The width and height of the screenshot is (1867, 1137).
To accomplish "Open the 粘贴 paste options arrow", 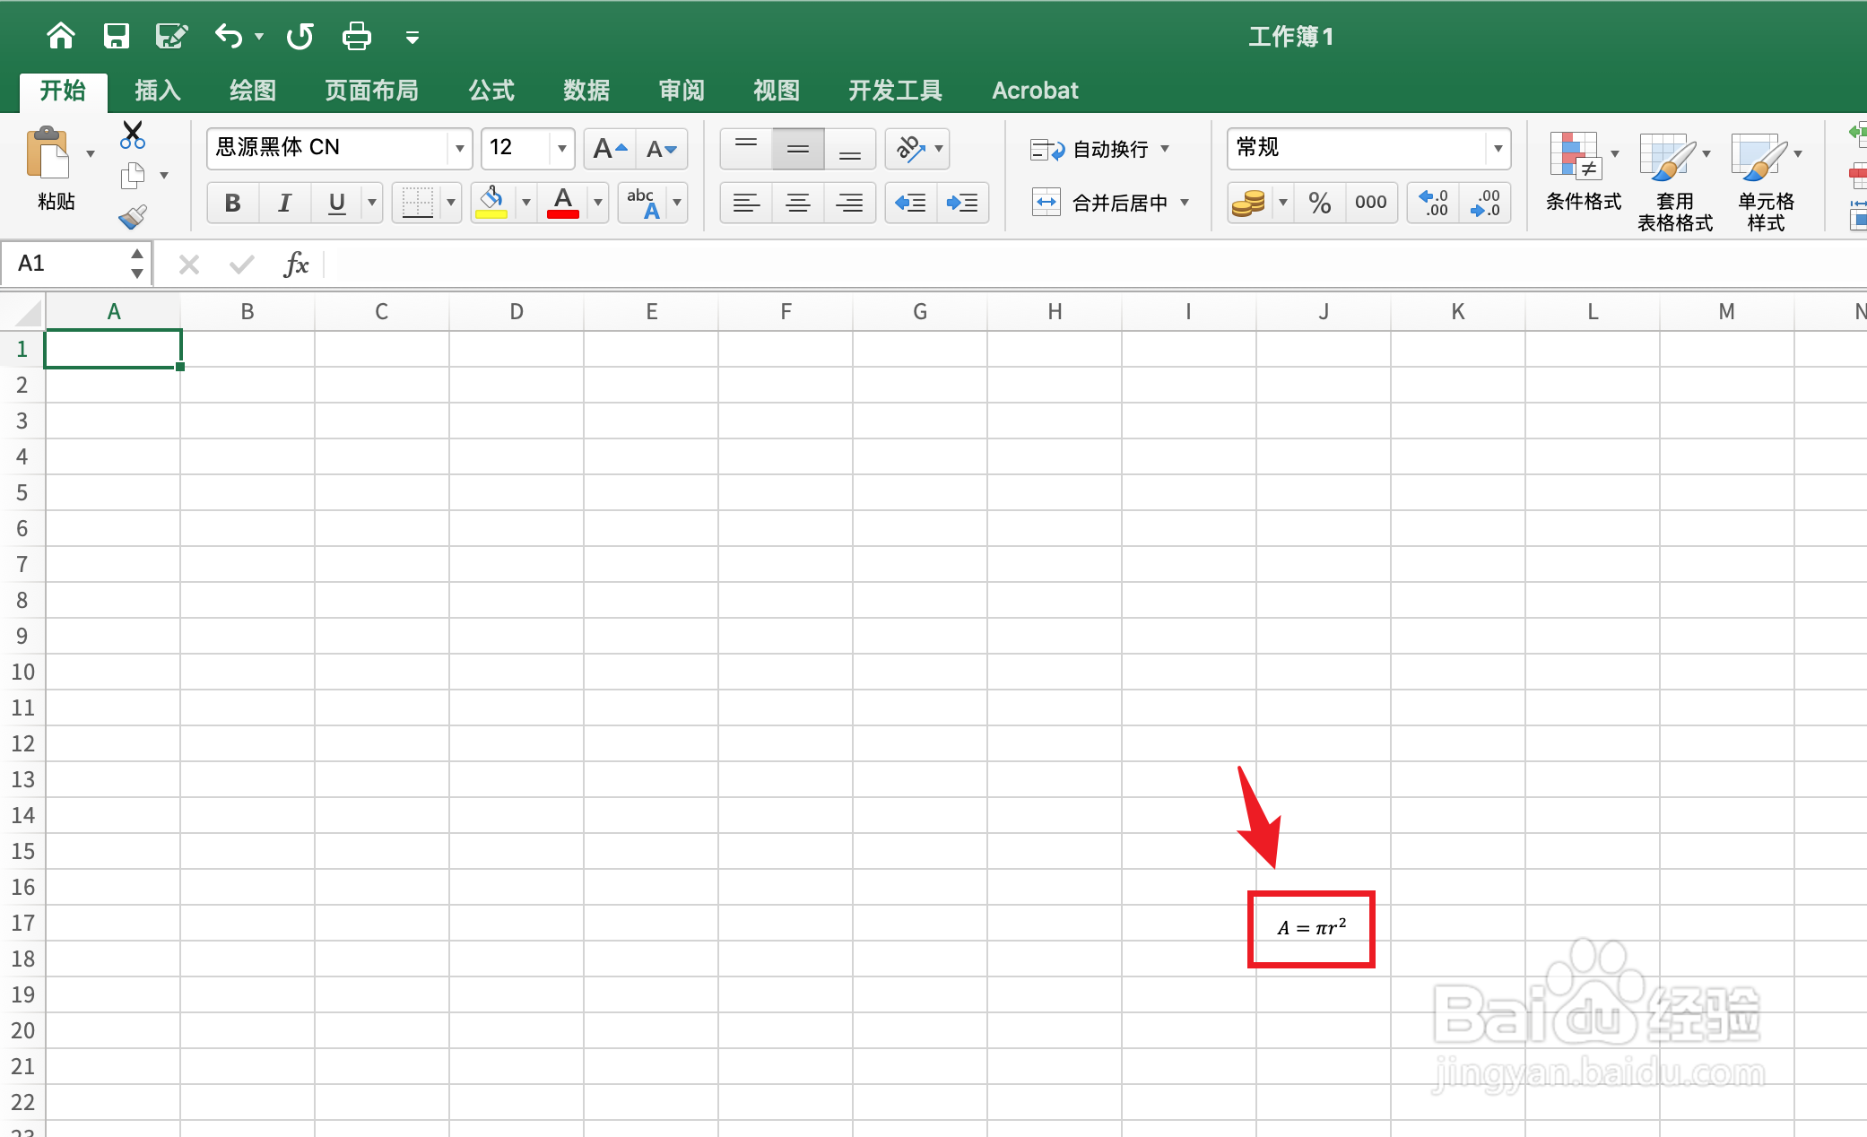I will coord(91,154).
